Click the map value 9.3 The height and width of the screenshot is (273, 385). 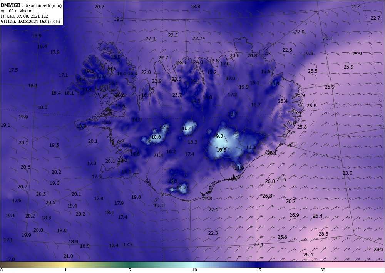[x=219, y=136]
